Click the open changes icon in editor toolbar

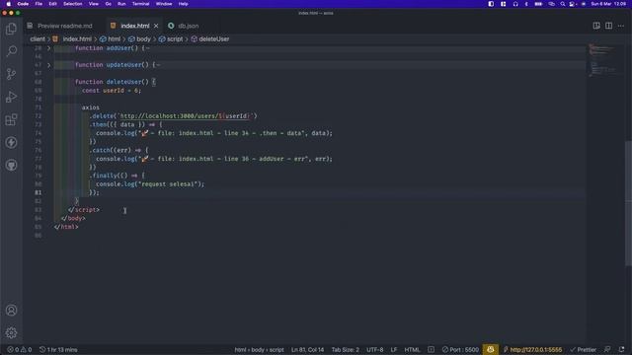pyautogui.click(x=596, y=26)
